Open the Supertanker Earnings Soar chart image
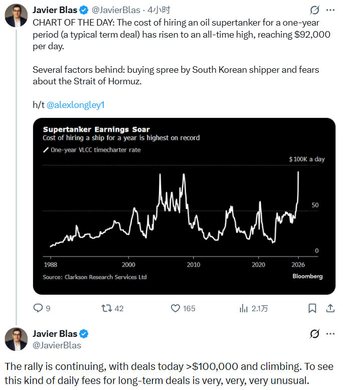The height and width of the screenshot is (390, 343). [x=184, y=206]
